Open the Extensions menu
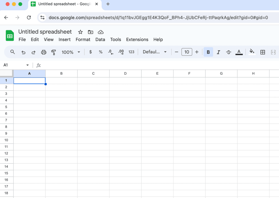Image resolution: width=279 pixels, height=198 pixels. tap(137, 39)
